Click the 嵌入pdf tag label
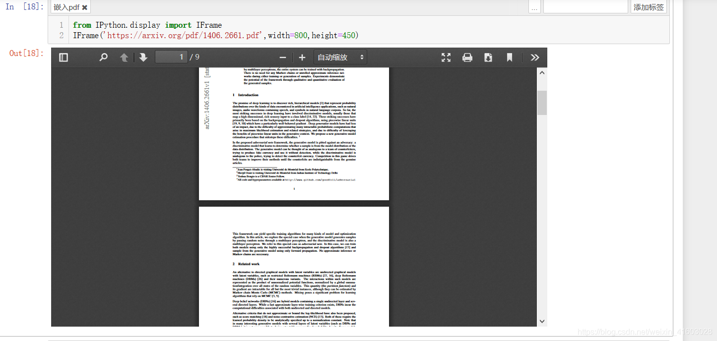The height and width of the screenshot is (341, 717). [66, 7]
